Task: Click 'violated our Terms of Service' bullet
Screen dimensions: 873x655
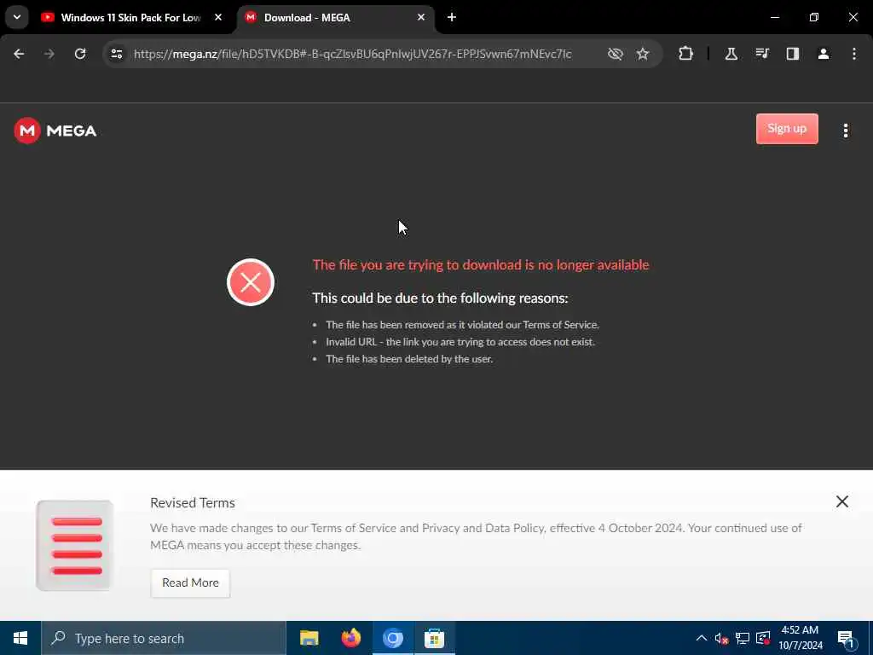Action: pyautogui.click(x=462, y=325)
